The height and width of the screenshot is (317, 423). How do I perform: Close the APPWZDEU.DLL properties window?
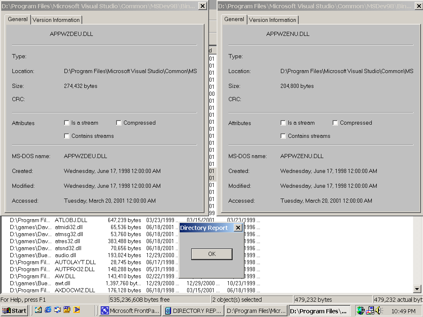point(202,6)
